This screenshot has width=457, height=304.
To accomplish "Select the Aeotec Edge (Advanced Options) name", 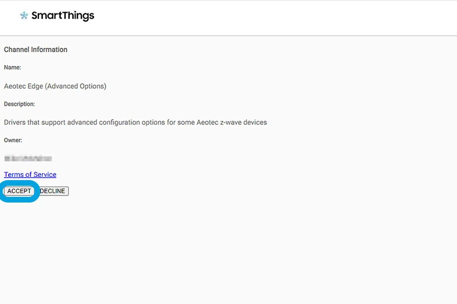I will [55, 86].
